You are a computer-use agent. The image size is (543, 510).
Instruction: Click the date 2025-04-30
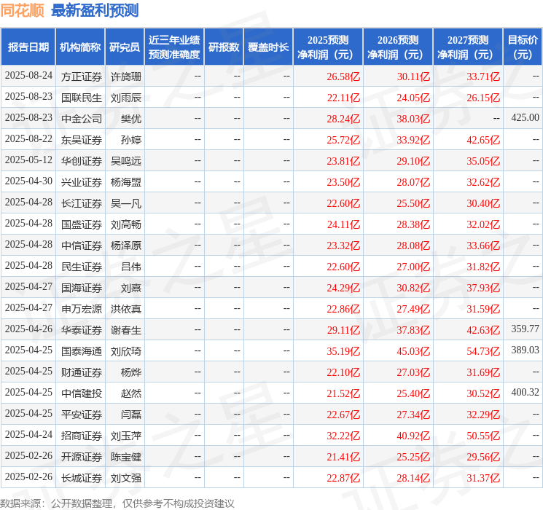(28, 181)
